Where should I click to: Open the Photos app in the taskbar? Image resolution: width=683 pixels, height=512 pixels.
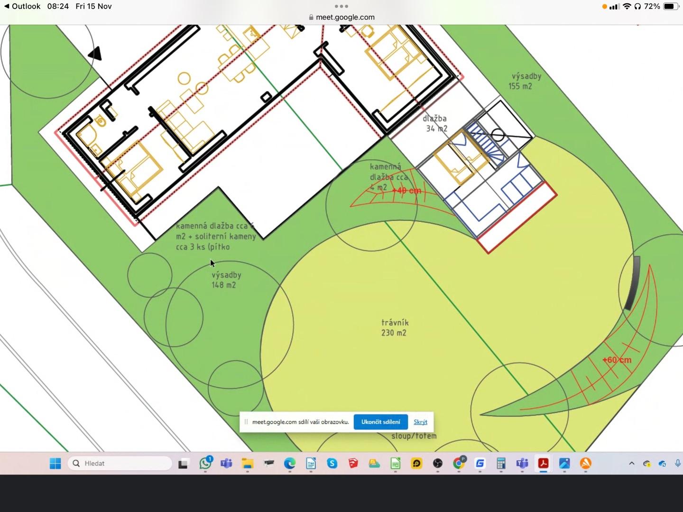[564, 463]
